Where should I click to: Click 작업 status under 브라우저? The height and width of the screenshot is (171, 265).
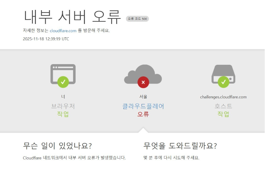[63, 114]
